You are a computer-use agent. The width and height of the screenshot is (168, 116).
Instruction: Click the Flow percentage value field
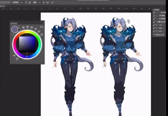pos(40,2)
